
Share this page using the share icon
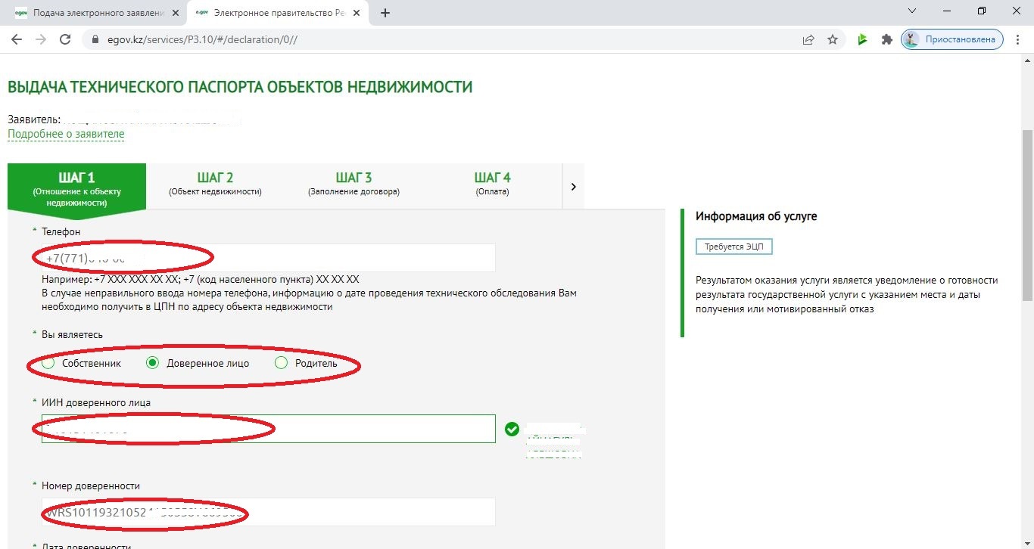coord(808,39)
